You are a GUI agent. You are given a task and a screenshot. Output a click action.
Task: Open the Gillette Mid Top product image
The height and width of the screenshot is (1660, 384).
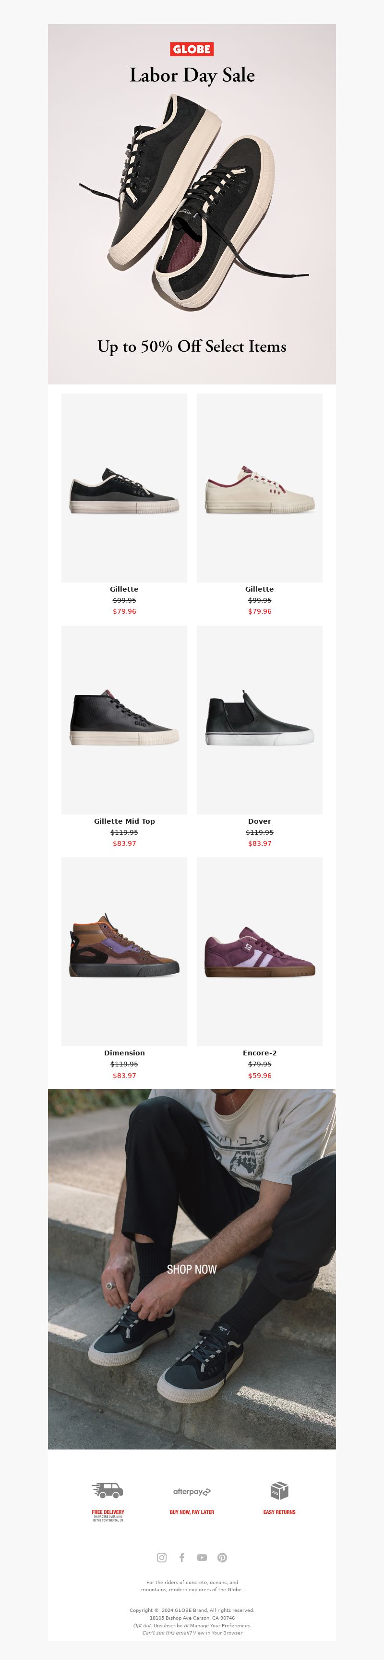124,720
